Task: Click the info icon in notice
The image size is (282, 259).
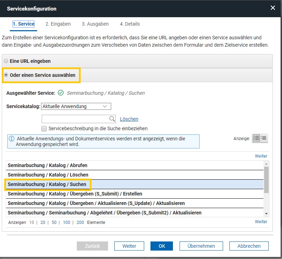Action: pos(12,139)
